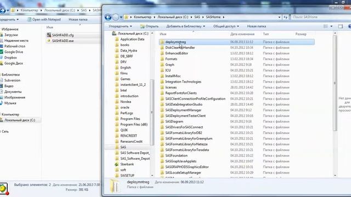351x197 pixels.
Task: Click Новая папка in back window
Action: 78,20
